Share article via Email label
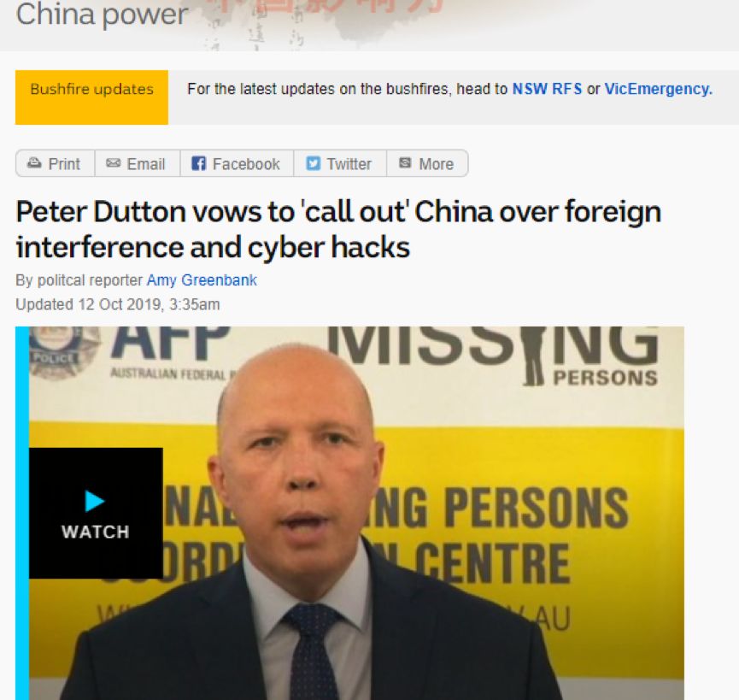Viewport: 739px width, 700px height. pos(145,164)
